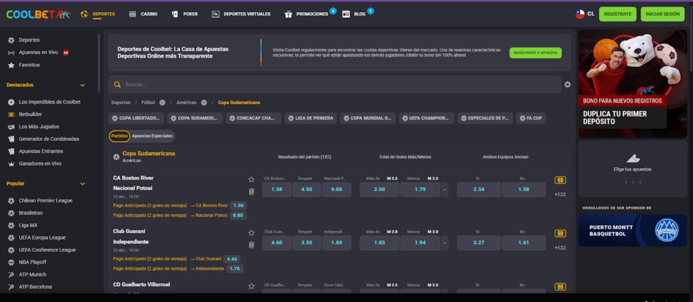Open stats icon for Club Guaraní match

click(x=251, y=244)
